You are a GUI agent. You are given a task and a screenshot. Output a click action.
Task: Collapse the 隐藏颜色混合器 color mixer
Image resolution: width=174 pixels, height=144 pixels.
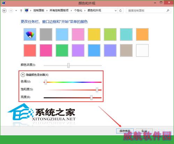click(23, 75)
